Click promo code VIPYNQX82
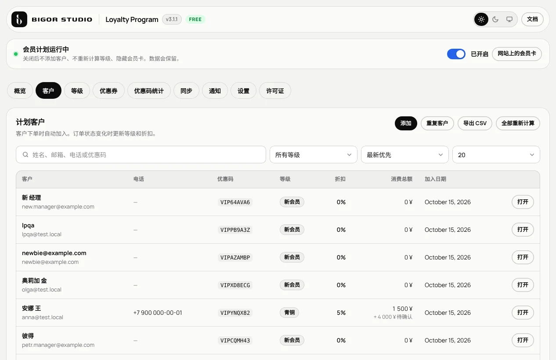 [235, 313]
